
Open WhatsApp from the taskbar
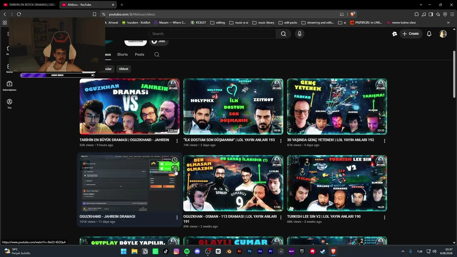click(x=155, y=251)
